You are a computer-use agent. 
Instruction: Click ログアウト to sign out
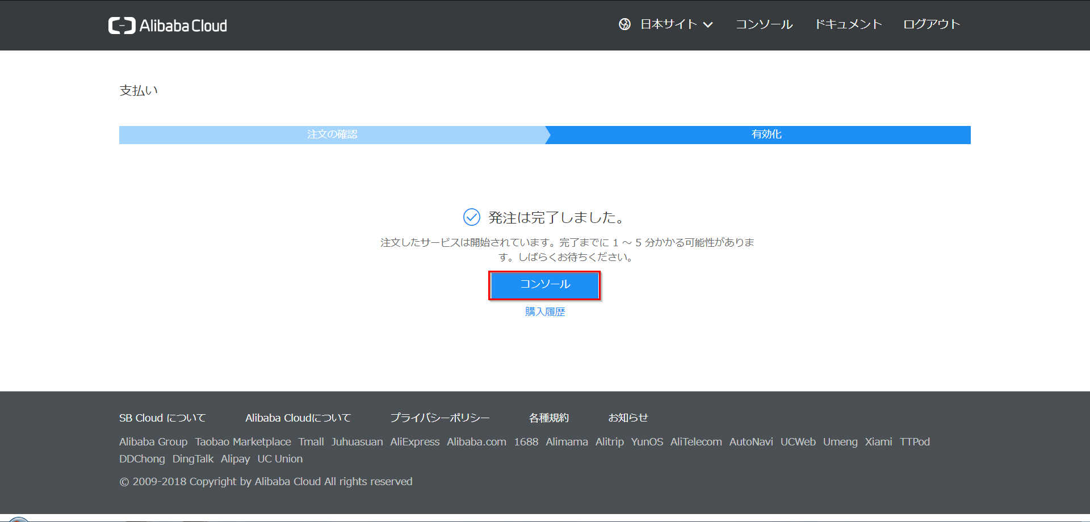(931, 24)
